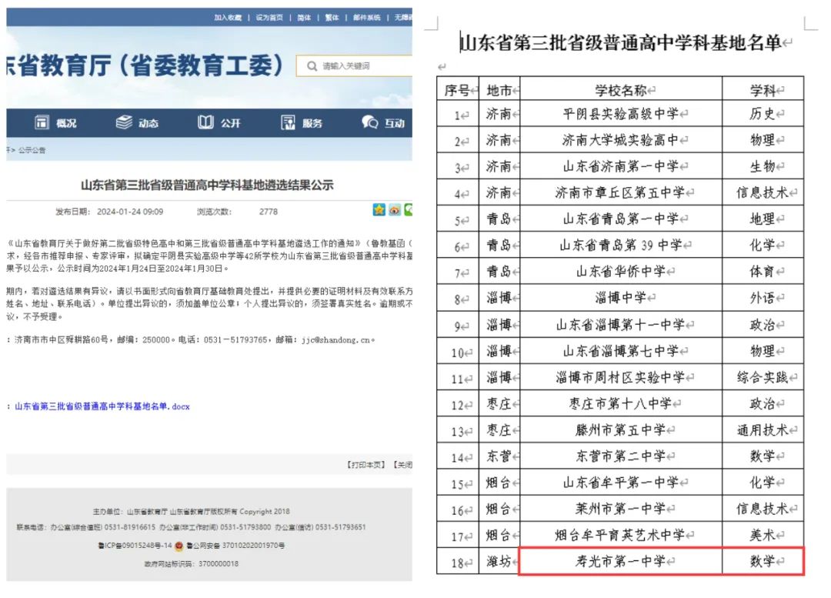Click the highlighted 寿光市第一中学 table cell
831x598 pixels.
click(621, 561)
